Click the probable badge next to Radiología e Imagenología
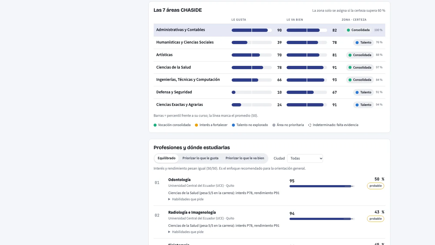 [375, 219]
